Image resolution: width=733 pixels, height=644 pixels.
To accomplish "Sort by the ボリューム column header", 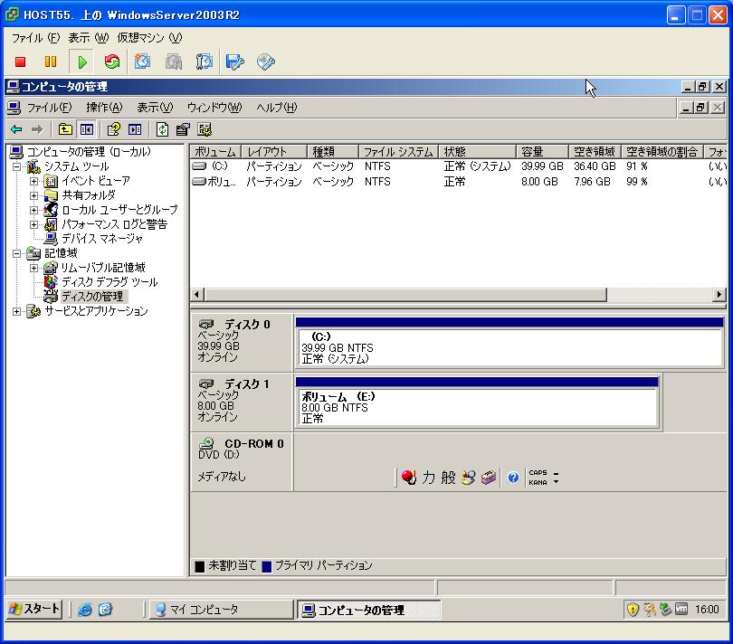I will click(215, 152).
